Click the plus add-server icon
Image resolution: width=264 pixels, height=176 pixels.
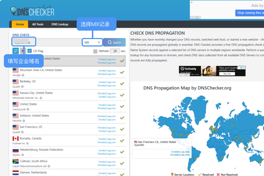tap(23, 51)
